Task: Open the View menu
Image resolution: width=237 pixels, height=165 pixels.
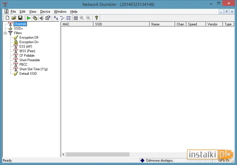Action: pos(33,12)
